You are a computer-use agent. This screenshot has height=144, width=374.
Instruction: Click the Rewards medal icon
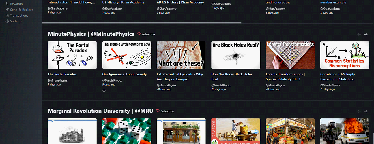click(x=7, y=4)
